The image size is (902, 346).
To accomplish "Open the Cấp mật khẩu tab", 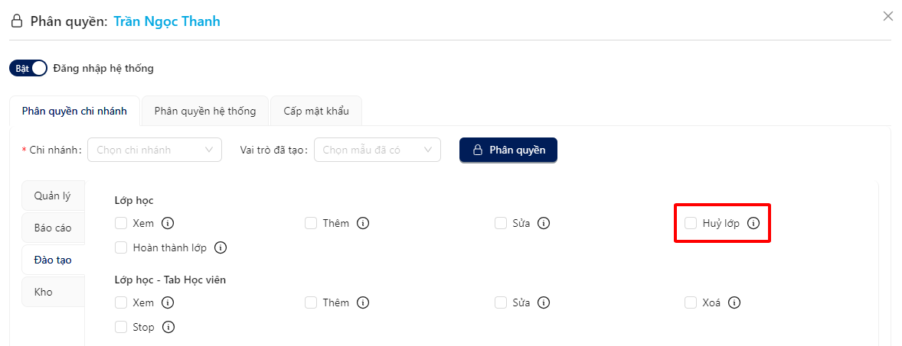I will pyautogui.click(x=316, y=111).
